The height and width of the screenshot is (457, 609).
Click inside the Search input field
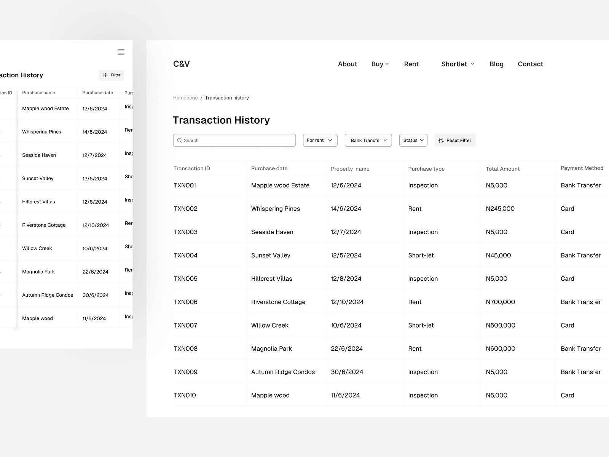[x=234, y=140]
